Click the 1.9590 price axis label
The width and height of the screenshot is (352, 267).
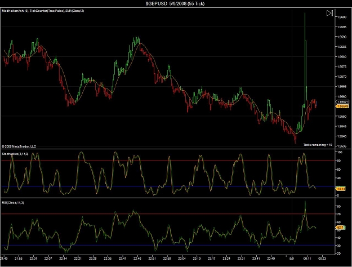tap(341, 37)
